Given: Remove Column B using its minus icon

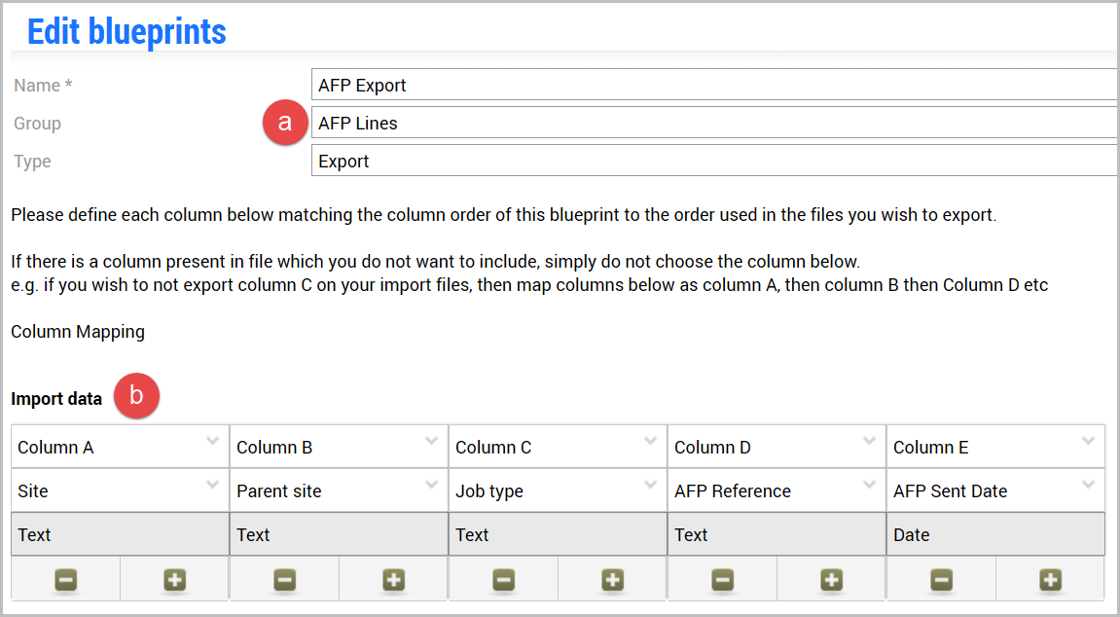Looking at the screenshot, I should [284, 580].
